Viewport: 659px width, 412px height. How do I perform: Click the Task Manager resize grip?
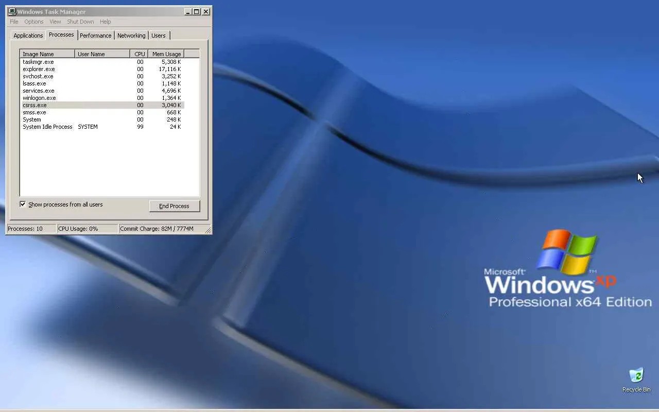tap(207, 230)
